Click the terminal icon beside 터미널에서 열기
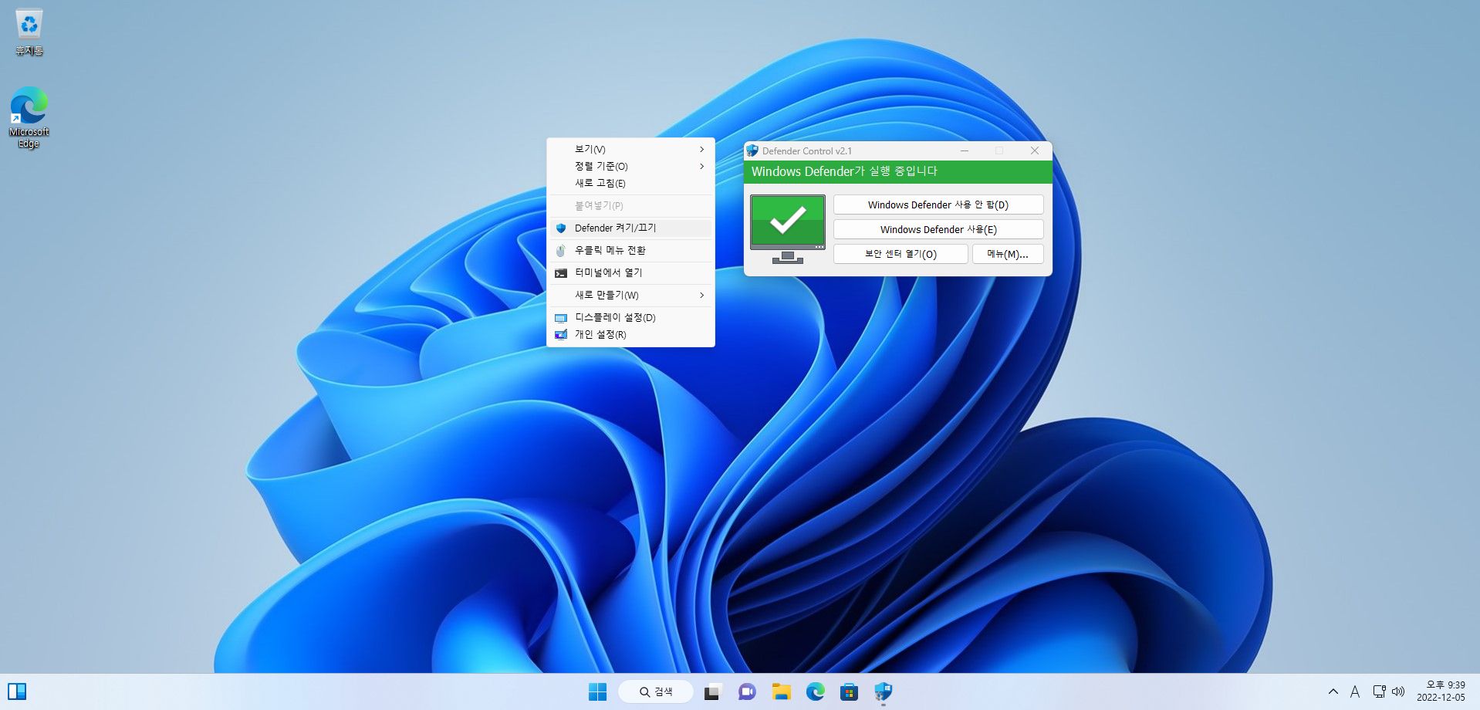 point(561,273)
